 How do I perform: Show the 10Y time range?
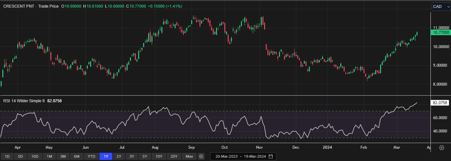[x=159, y=156]
